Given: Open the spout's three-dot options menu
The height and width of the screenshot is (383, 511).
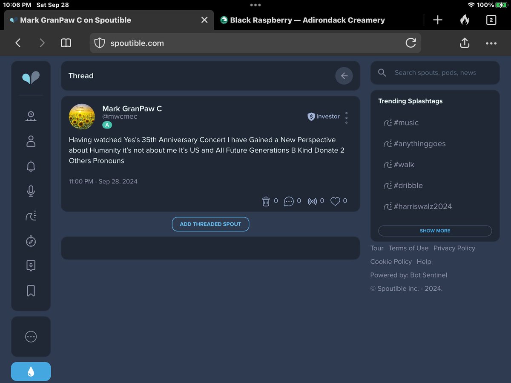Looking at the screenshot, I should (347, 118).
